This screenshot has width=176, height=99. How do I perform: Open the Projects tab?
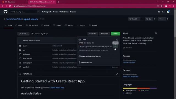coord(57,25)
